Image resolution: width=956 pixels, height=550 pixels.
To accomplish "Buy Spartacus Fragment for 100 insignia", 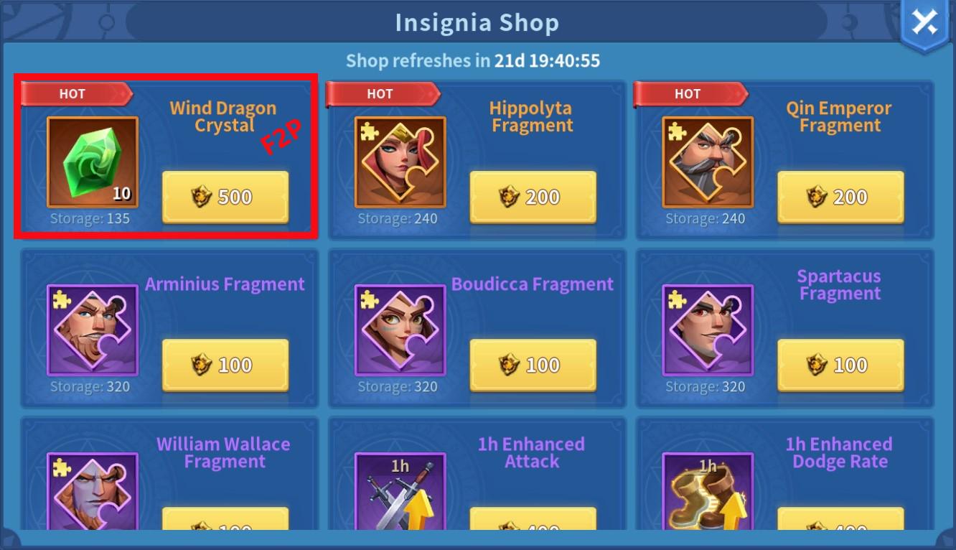I will coord(840,365).
